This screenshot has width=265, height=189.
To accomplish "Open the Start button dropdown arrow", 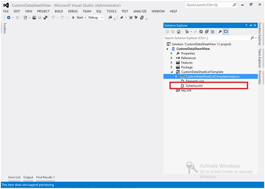I will pos(85,18).
